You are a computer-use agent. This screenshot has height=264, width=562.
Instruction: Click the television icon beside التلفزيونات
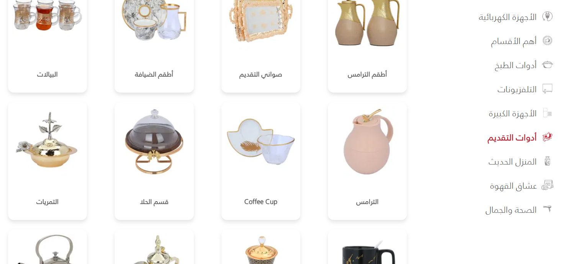(x=547, y=89)
